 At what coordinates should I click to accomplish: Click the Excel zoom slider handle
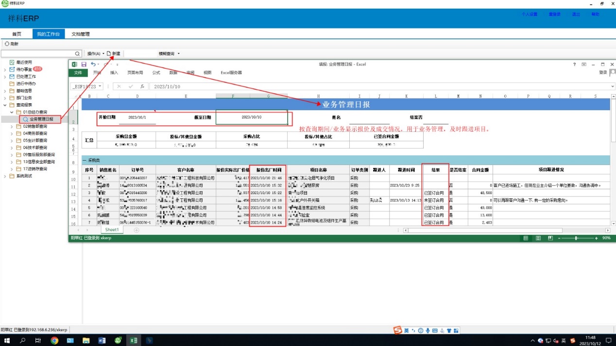(x=576, y=238)
